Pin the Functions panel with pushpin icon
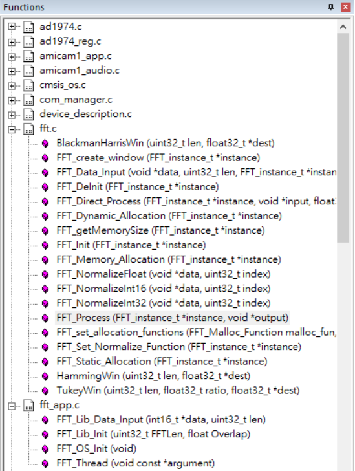The height and width of the screenshot is (471, 355). pyautogui.click(x=331, y=7)
